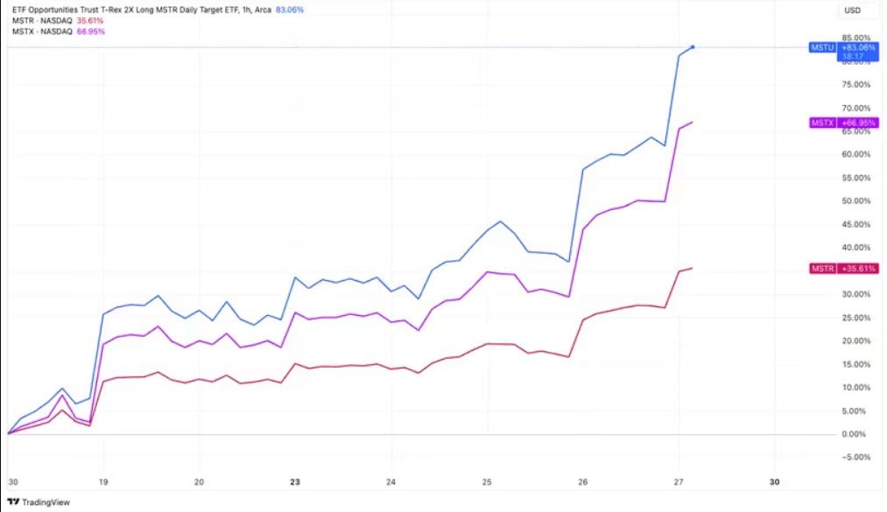Screen dimensions: 887x512
Task: Open the USD currency selector
Action: click(853, 11)
